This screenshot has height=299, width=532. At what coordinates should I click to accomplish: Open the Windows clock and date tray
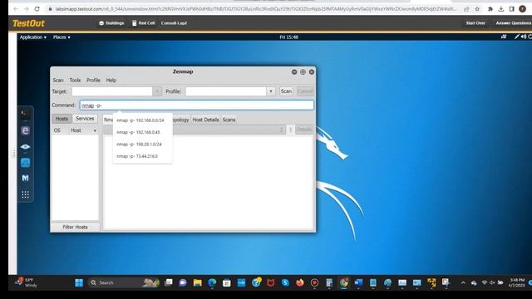[516, 282]
